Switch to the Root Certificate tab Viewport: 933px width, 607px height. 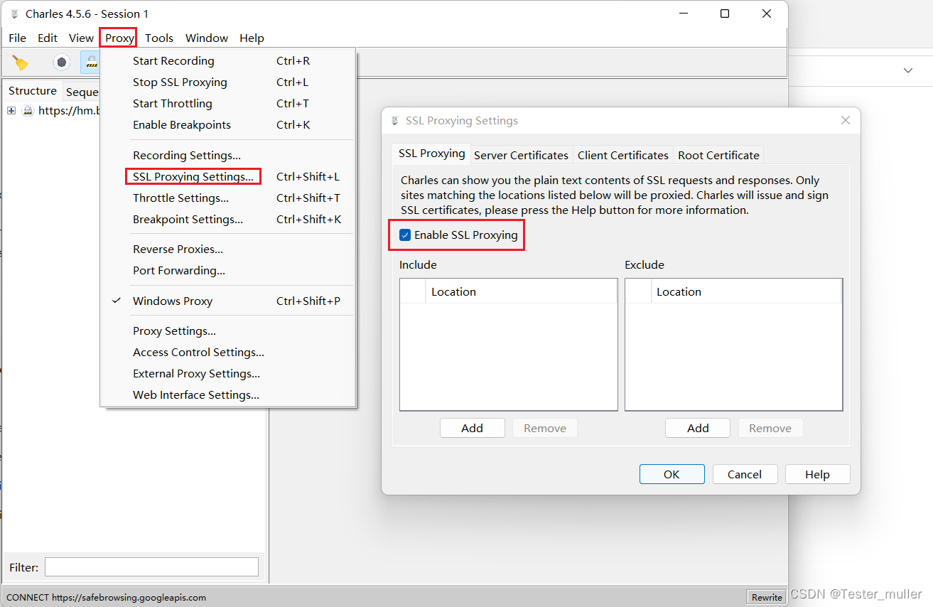pos(718,155)
